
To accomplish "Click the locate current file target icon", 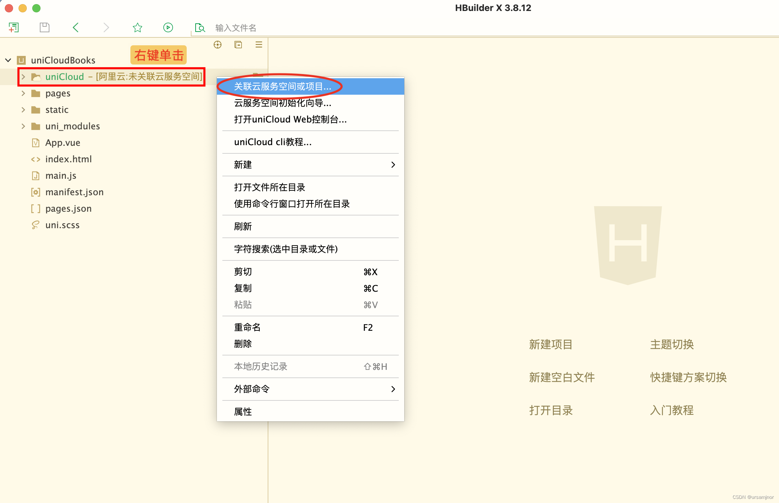I will (x=218, y=45).
